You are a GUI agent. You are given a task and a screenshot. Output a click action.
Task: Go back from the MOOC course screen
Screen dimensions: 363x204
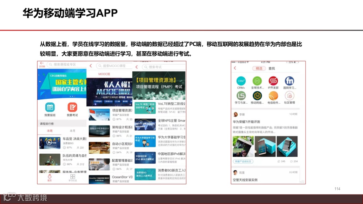click(91, 66)
